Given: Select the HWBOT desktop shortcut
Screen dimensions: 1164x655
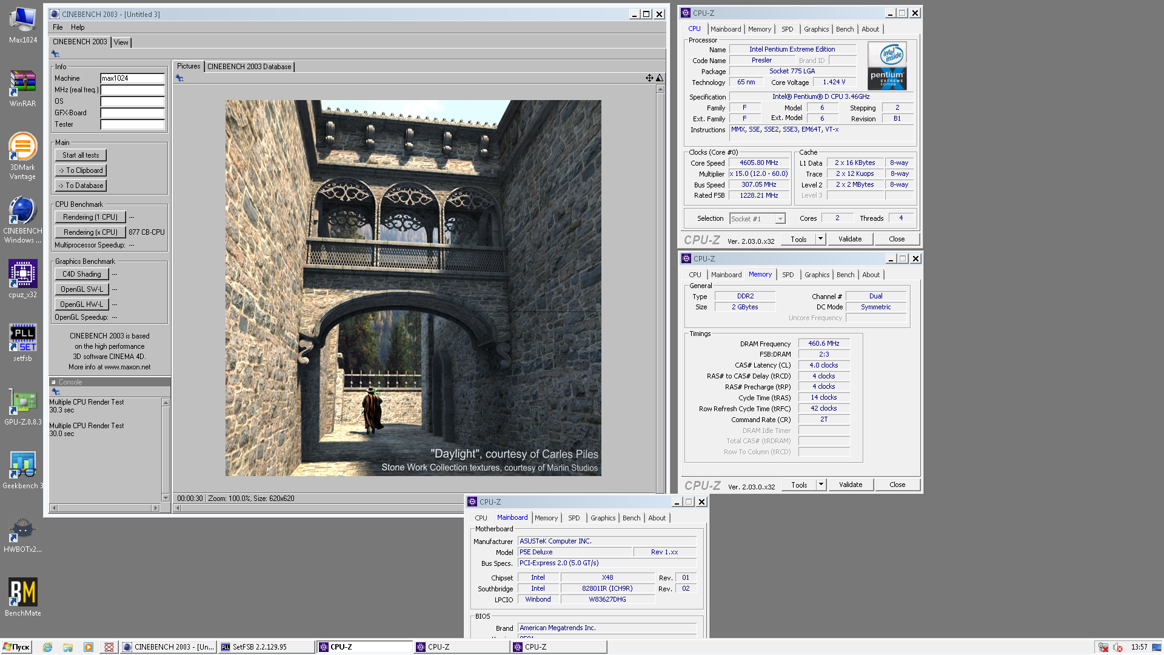Looking at the screenshot, I should point(22,534).
